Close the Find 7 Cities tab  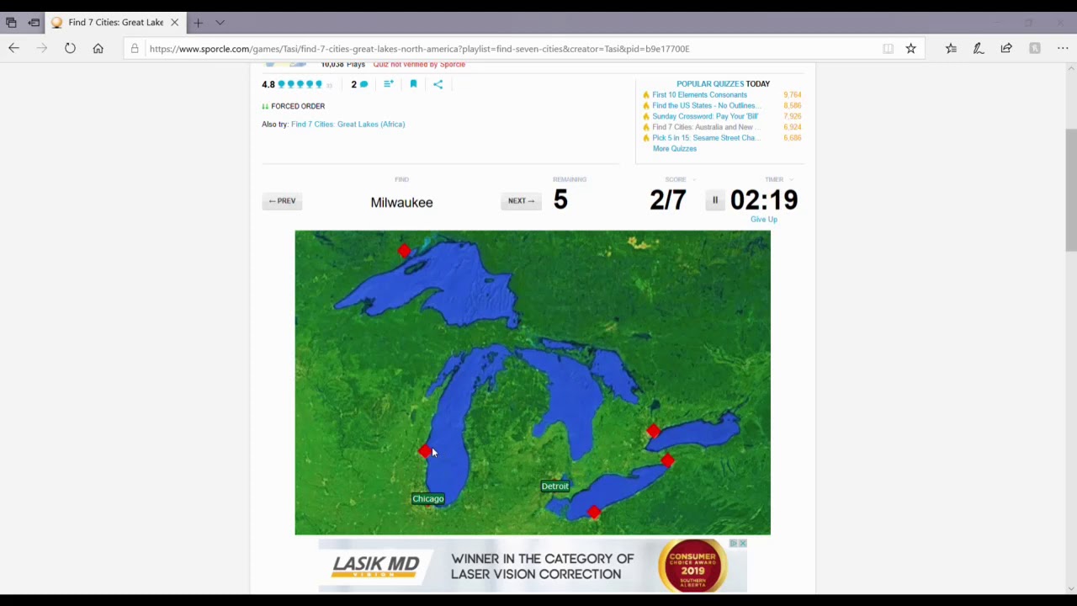point(174,23)
